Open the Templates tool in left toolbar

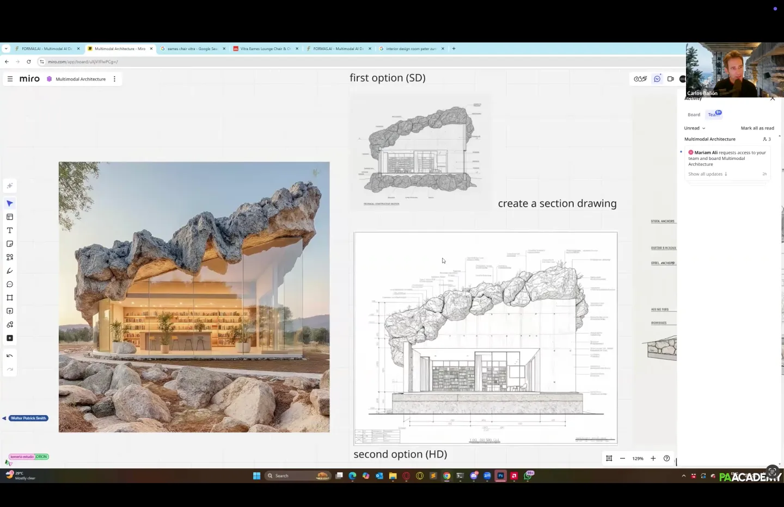click(x=10, y=217)
